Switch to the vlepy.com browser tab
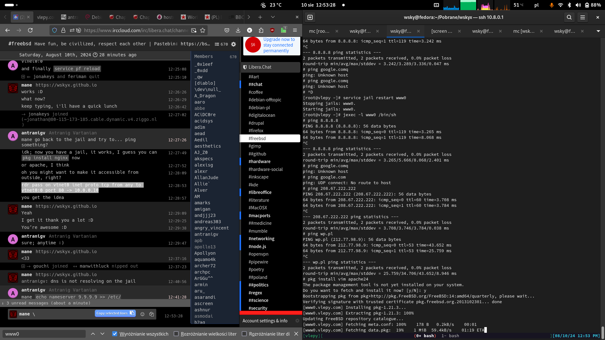Image resolution: width=605 pixels, height=340 pixels. point(45,17)
